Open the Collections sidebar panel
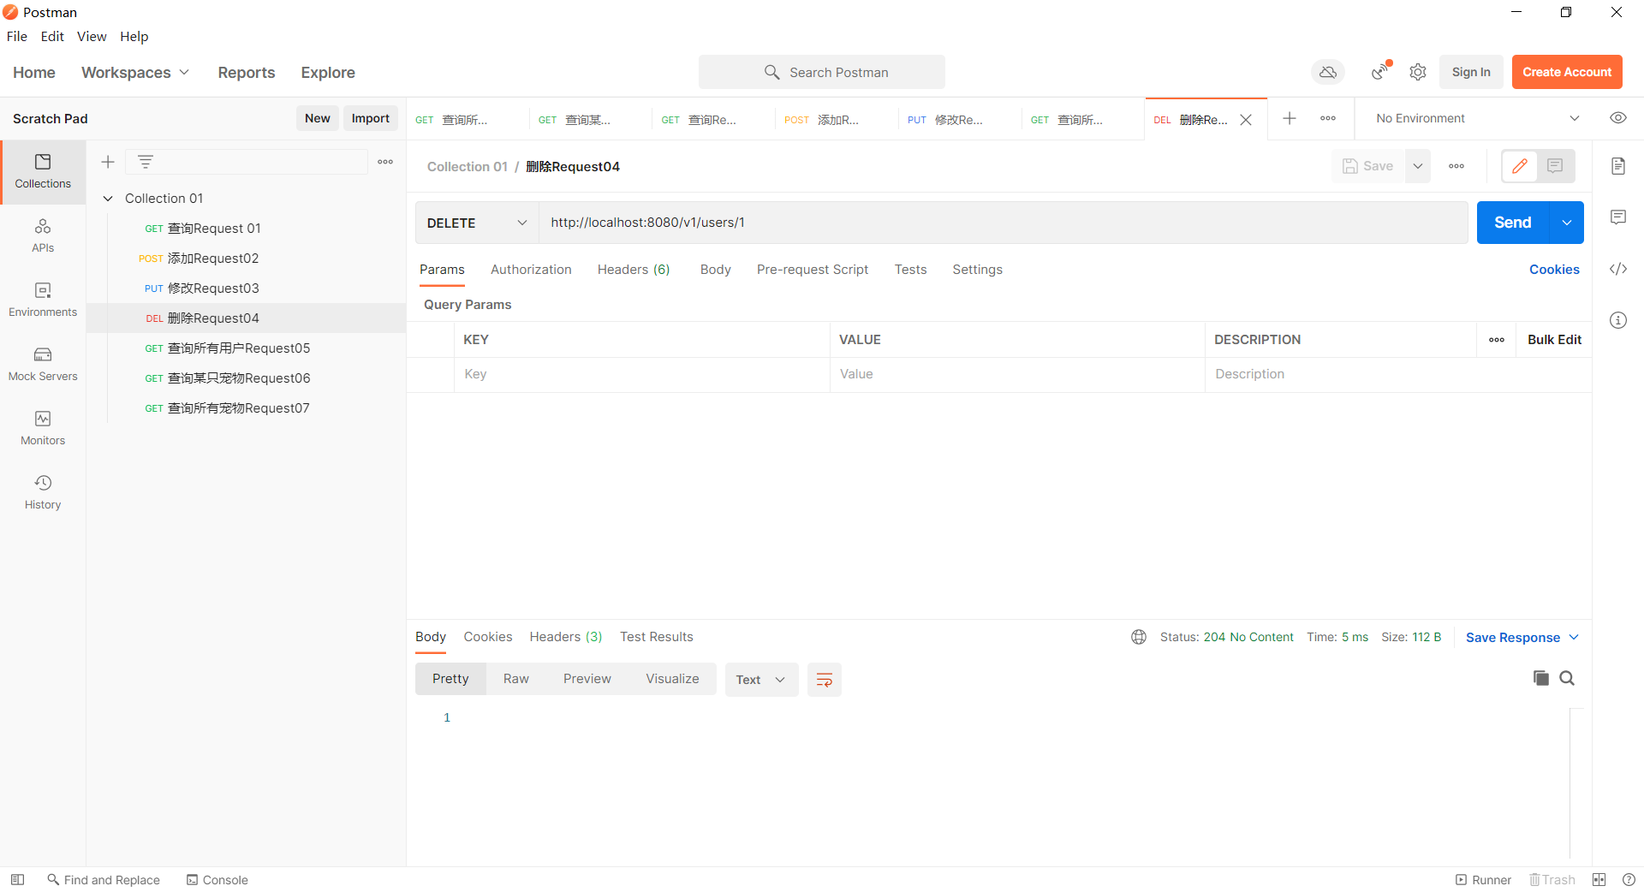This screenshot has height=892, width=1644. point(43,172)
